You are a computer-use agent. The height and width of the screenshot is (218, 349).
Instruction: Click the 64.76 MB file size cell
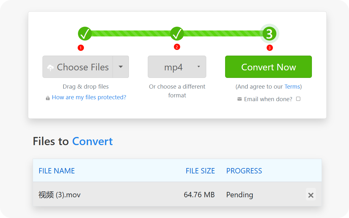[x=199, y=195]
